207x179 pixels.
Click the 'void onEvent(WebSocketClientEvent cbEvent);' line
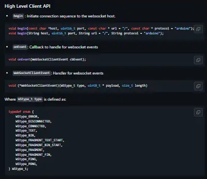click(x=47, y=60)
